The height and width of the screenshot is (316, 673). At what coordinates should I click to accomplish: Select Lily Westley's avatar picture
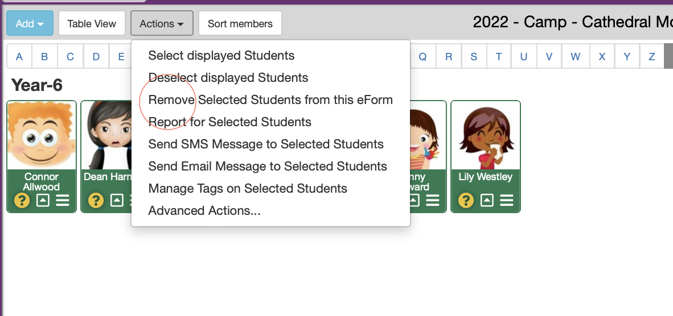point(486,135)
